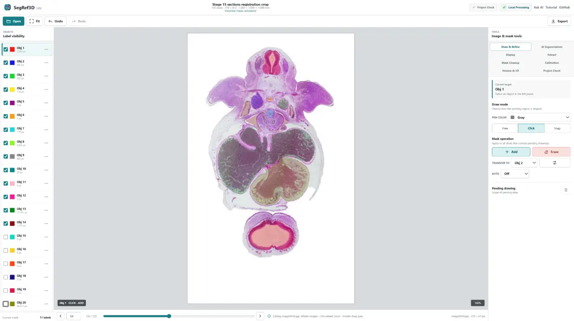Open the Volume & 3D tab
574x321 pixels.
tap(510, 71)
